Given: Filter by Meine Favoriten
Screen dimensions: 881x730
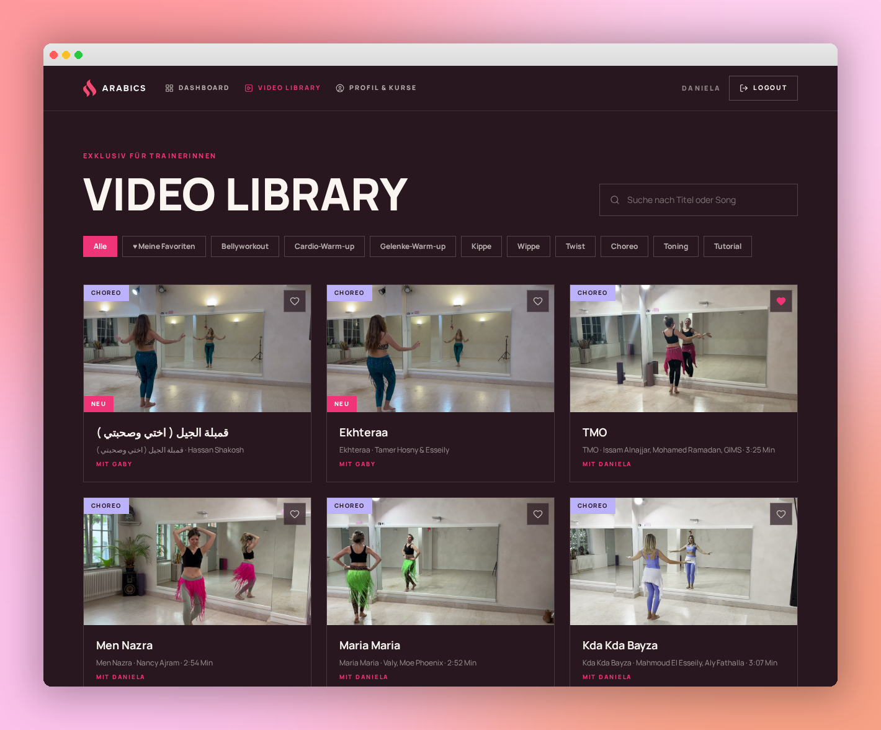Looking at the screenshot, I should point(164,246).
